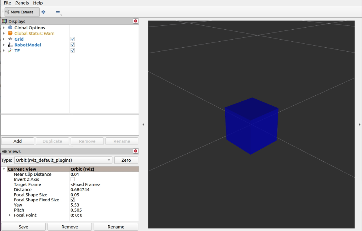Click the Add display button

coord(17,141)
